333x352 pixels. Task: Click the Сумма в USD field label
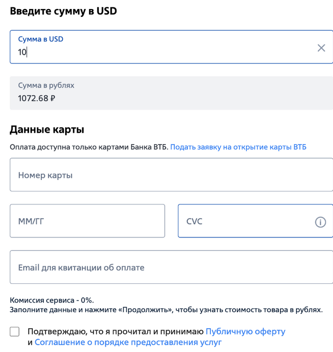pos(40,39)
